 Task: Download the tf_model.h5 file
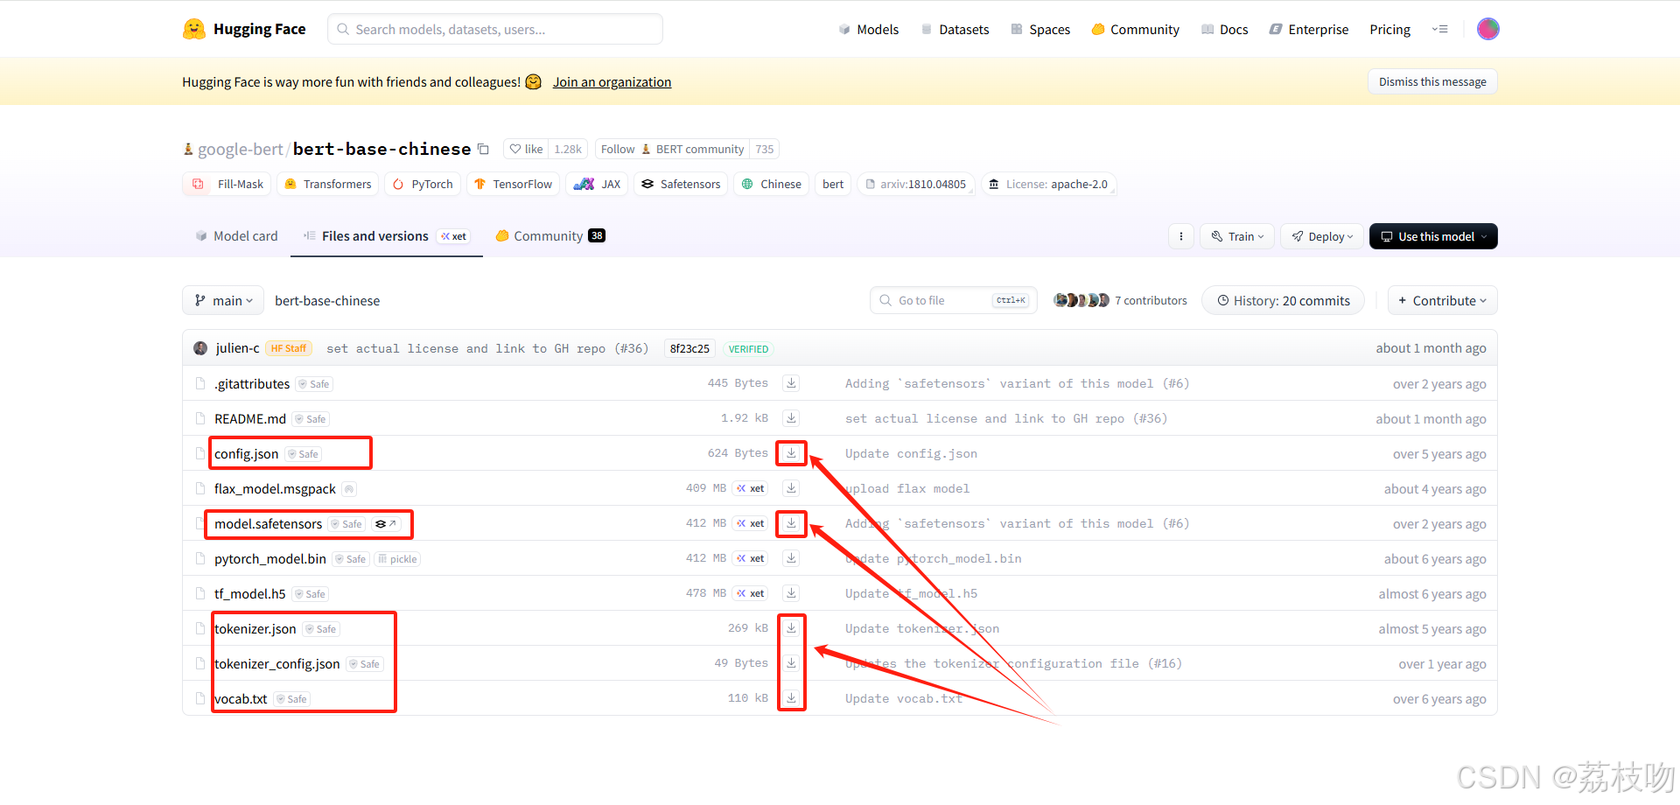791,593
